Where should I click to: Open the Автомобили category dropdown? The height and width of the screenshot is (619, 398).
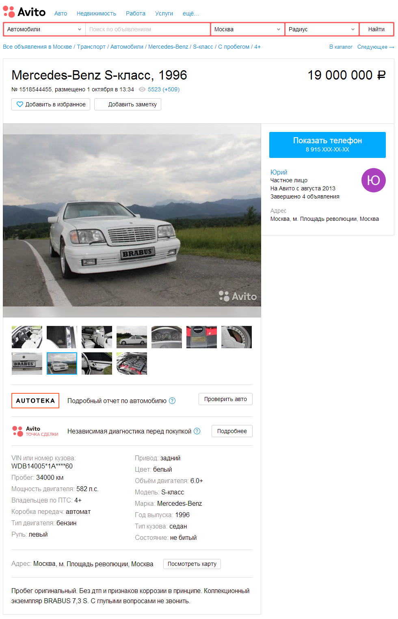coord(44,29)
